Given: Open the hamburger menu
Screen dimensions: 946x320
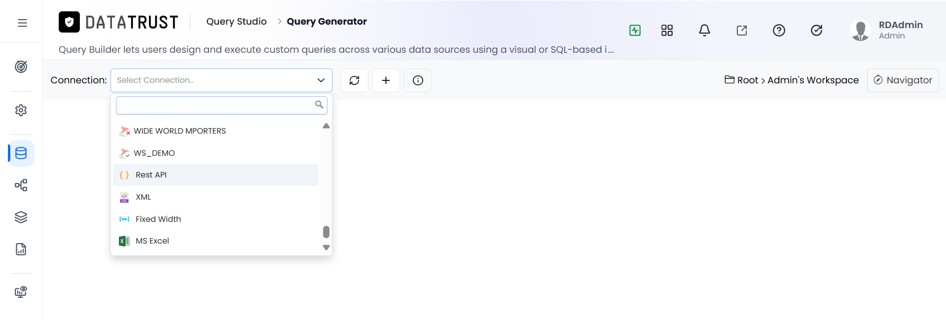Looking at the screenshot, I should coord(22,23).
